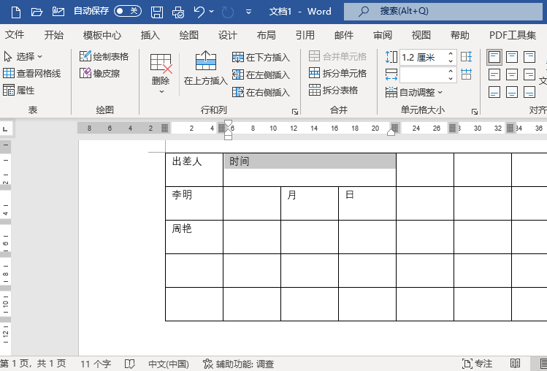The height and width of the screenshot is (371, 547).
Task: Open the 邮件 tab
Action: [344, 35]
